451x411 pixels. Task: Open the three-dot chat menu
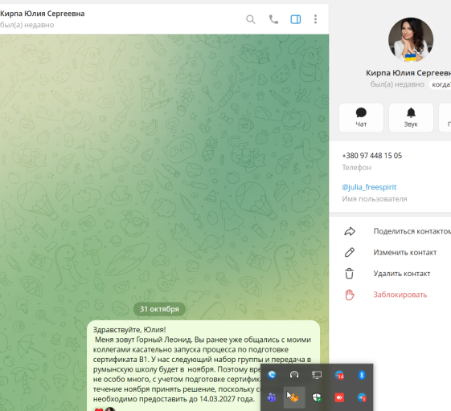tap(315, 19)
